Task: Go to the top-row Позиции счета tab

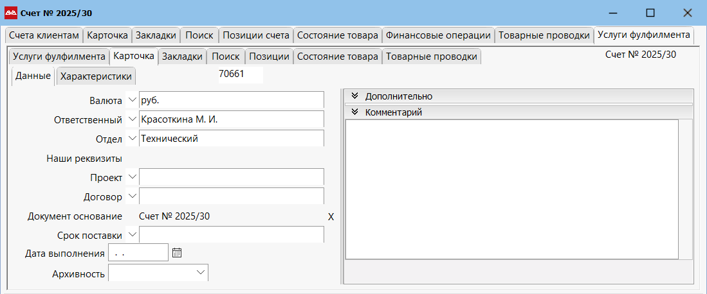Action: [255, 35]
